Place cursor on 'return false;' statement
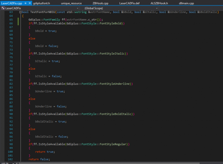Image resolution: width=223 pixels, height=164 pixels. [39, 159]
